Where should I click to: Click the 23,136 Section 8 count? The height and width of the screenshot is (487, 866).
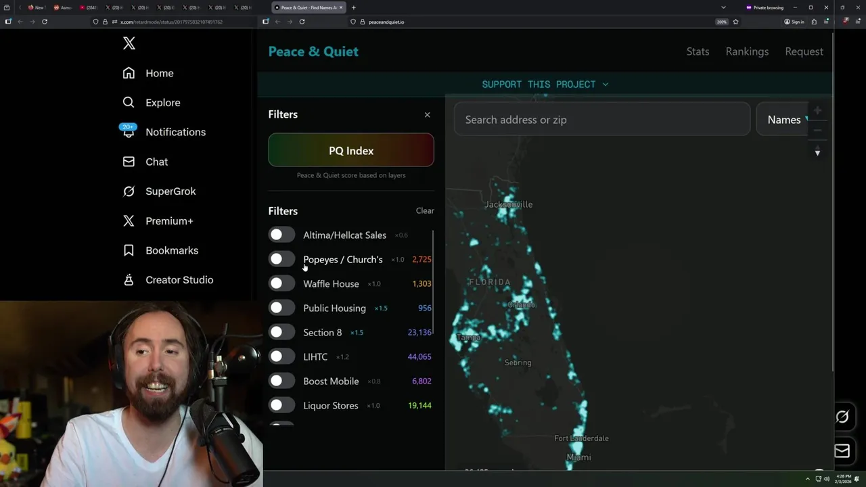point(419,332)
